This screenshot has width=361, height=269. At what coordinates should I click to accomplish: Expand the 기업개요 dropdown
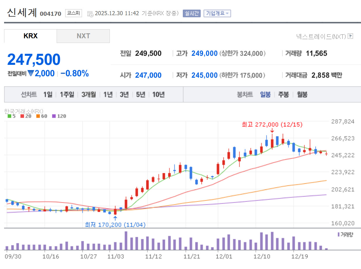pos(217,13)
